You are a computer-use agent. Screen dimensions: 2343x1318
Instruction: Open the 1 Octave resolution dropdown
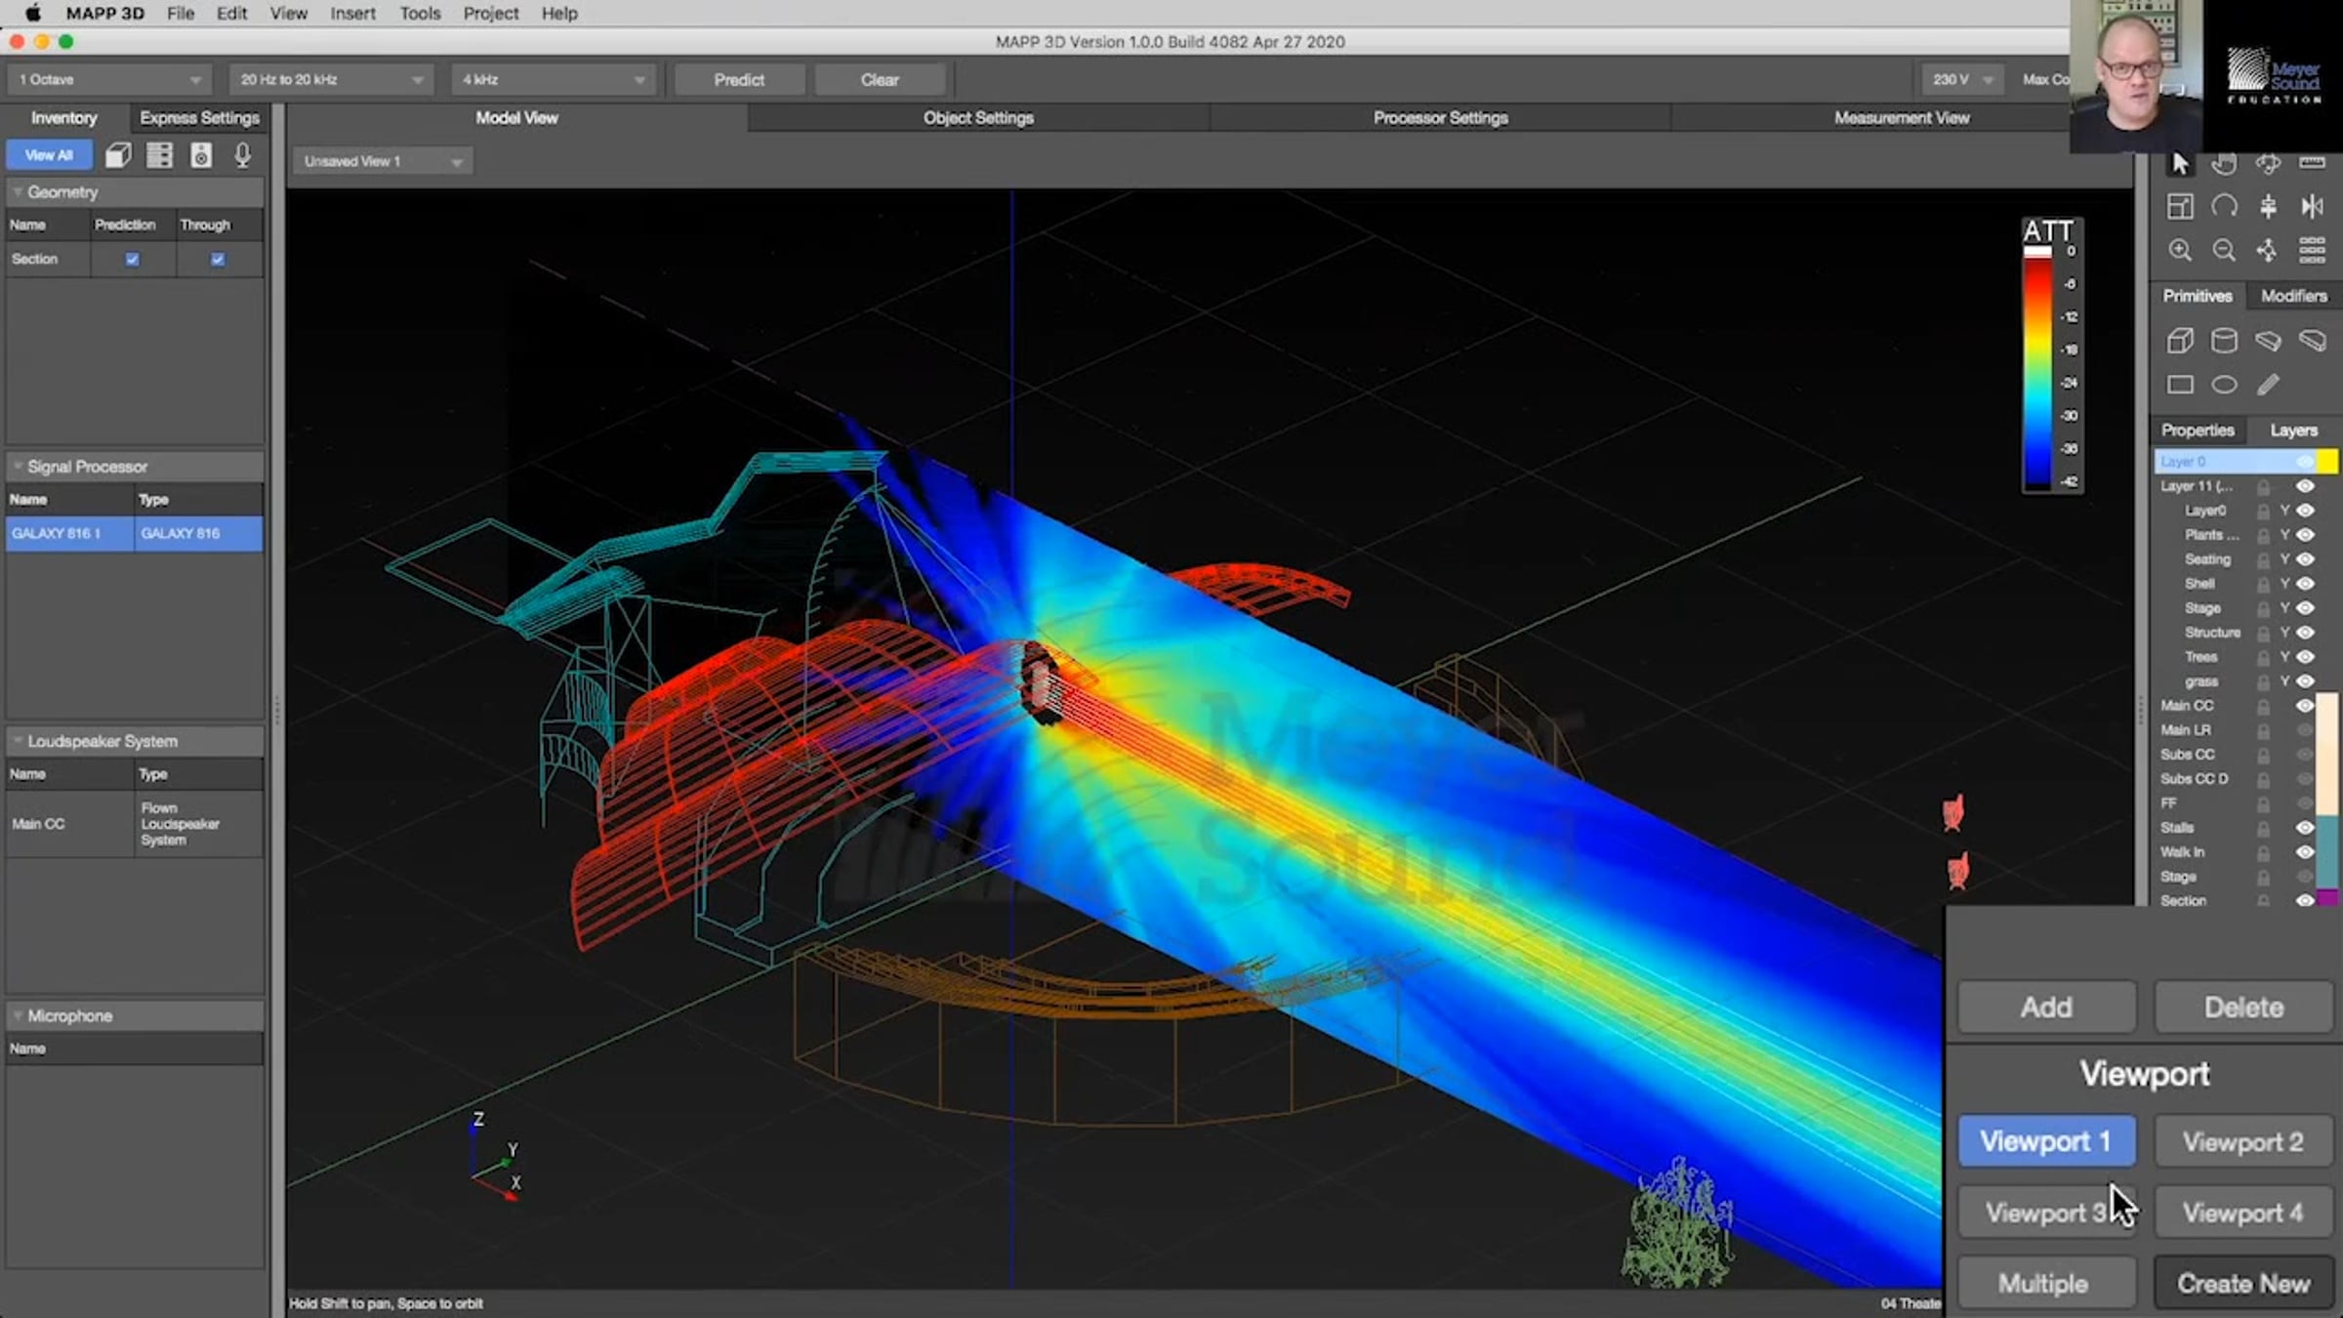point(108,80)
